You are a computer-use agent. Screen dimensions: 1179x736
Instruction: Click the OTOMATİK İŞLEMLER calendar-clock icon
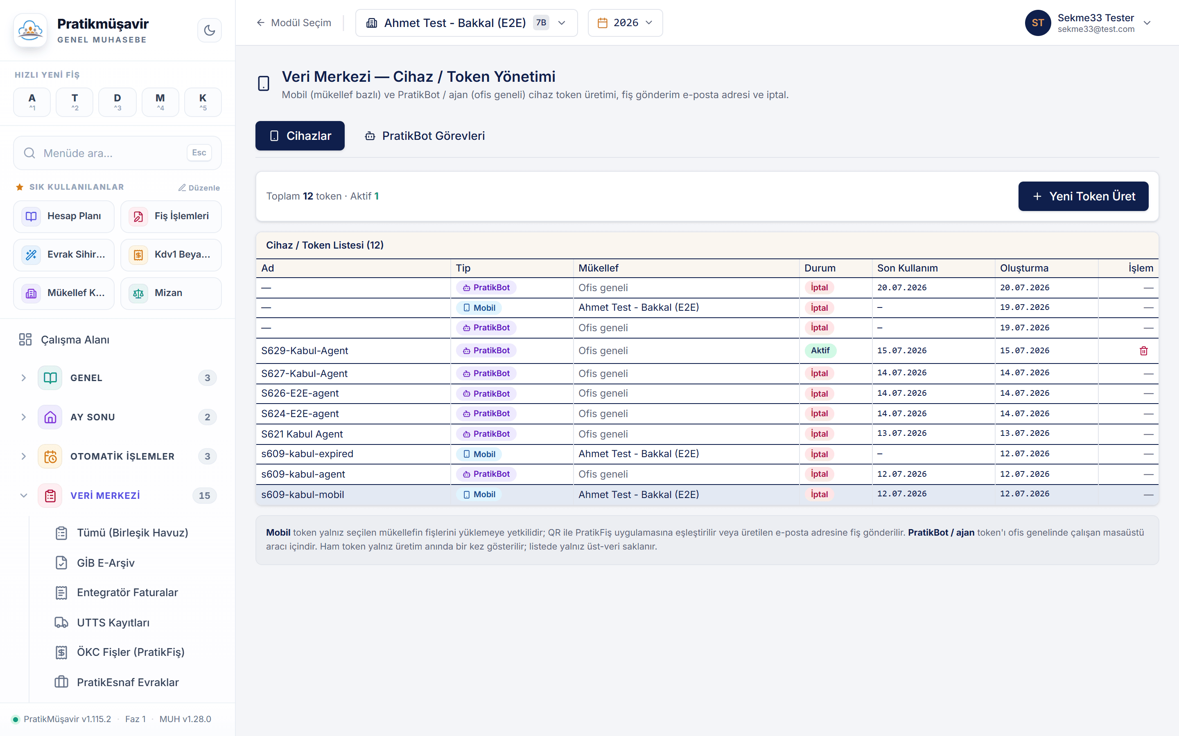point(50,456)
